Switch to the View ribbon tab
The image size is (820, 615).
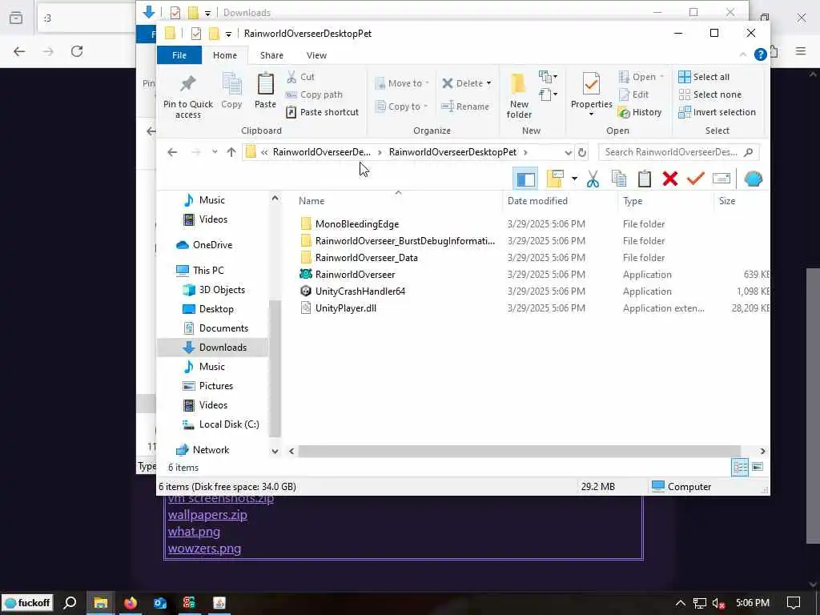coord(316,55)
